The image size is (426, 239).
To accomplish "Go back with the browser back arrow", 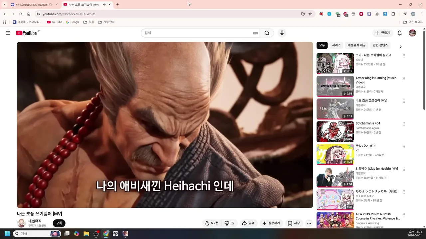I will click(5, 14).
